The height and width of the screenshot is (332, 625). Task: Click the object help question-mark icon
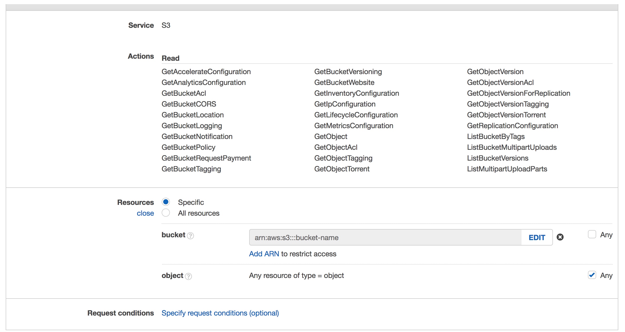[x=188, y=276]
